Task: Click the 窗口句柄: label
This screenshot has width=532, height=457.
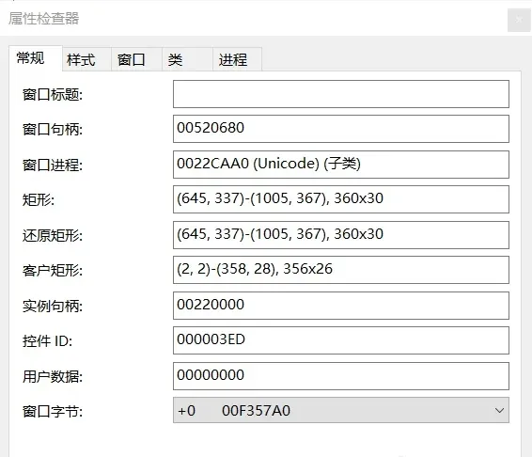Action: 53,130
